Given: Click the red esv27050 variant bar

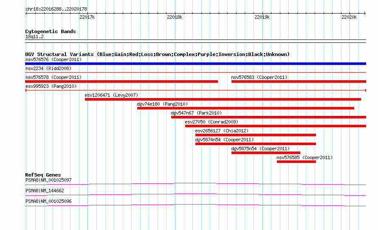Looking at the screenshot, I should pos(276,126).
